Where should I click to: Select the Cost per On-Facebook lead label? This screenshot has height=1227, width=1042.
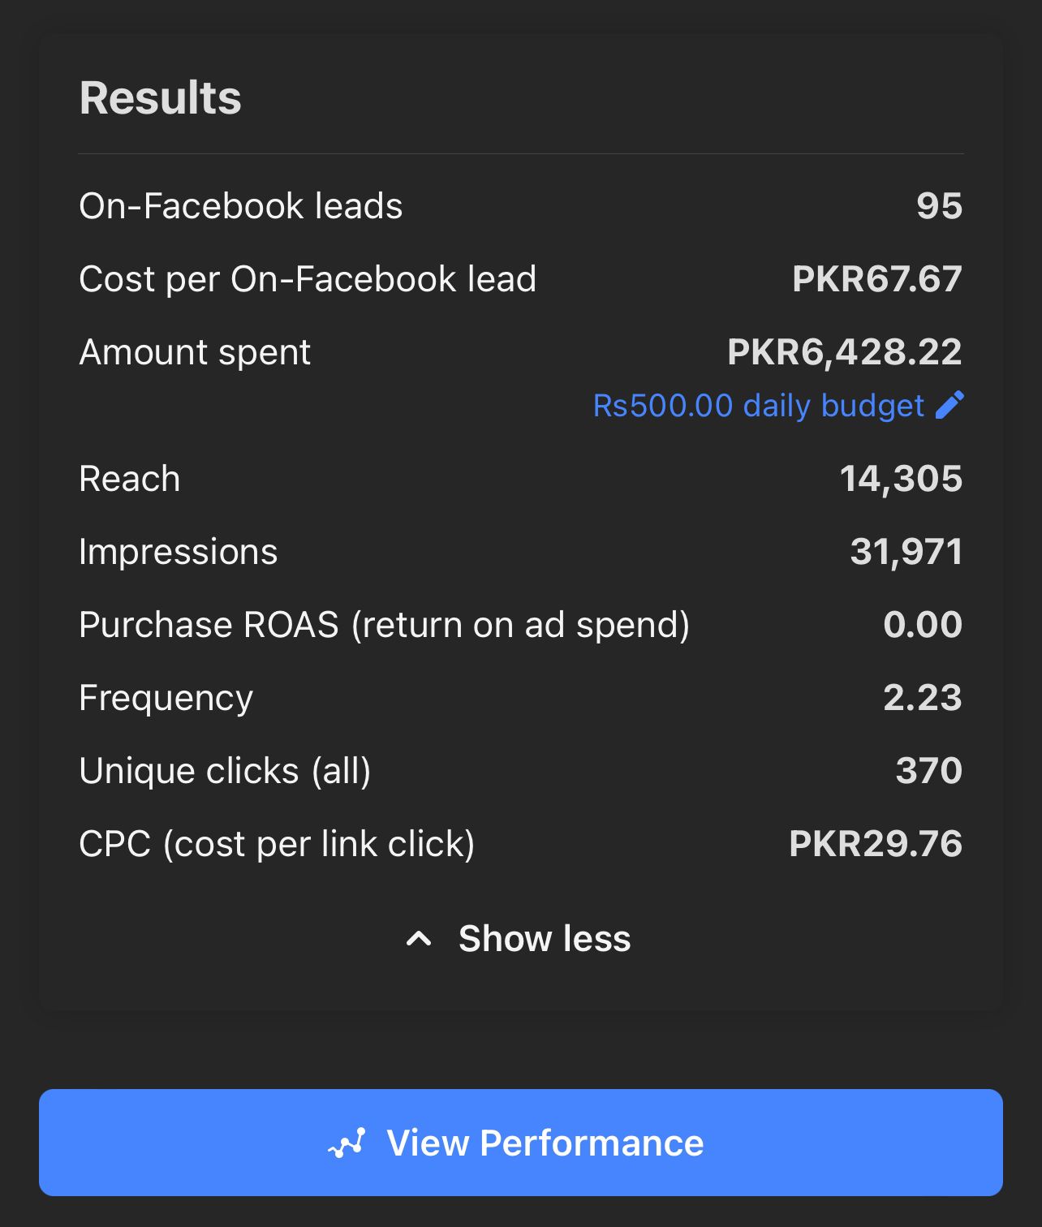(308, 279)
